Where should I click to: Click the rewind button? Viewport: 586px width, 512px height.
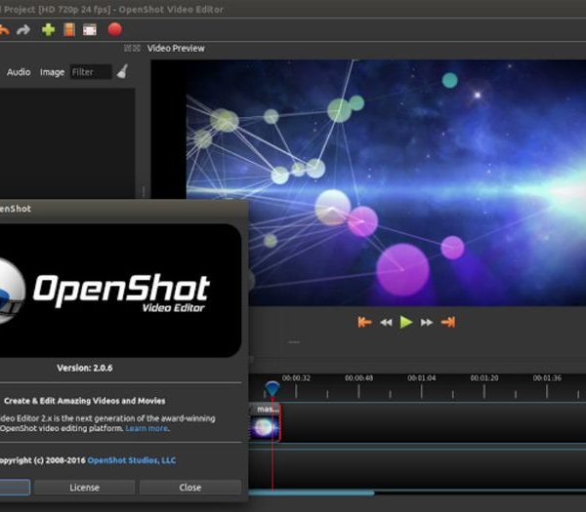[x=386, y=323]
